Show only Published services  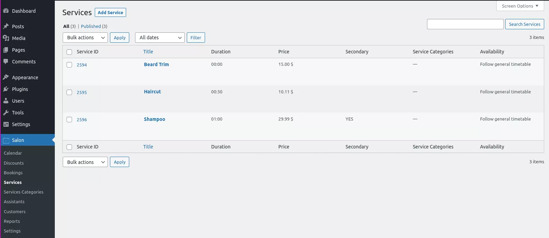91,26
